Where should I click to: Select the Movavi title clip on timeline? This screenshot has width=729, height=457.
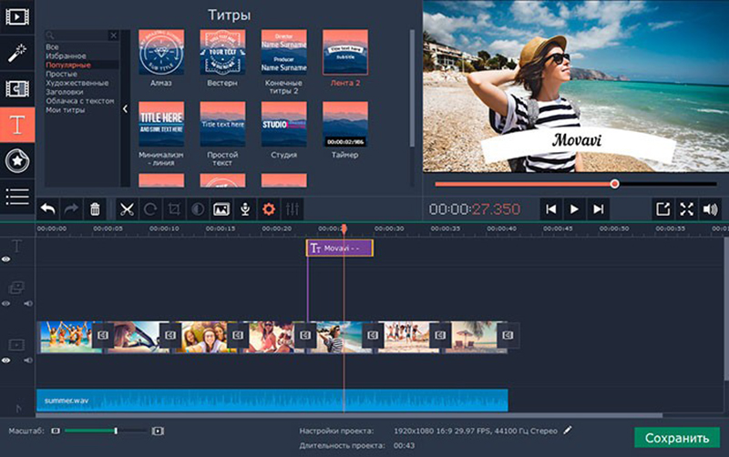click(339, 248)
